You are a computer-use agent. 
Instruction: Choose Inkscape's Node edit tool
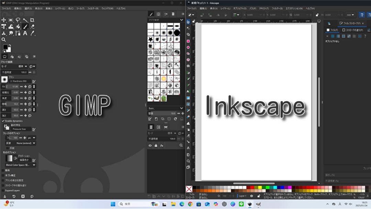pyautogui.click(x=188, y=28)
